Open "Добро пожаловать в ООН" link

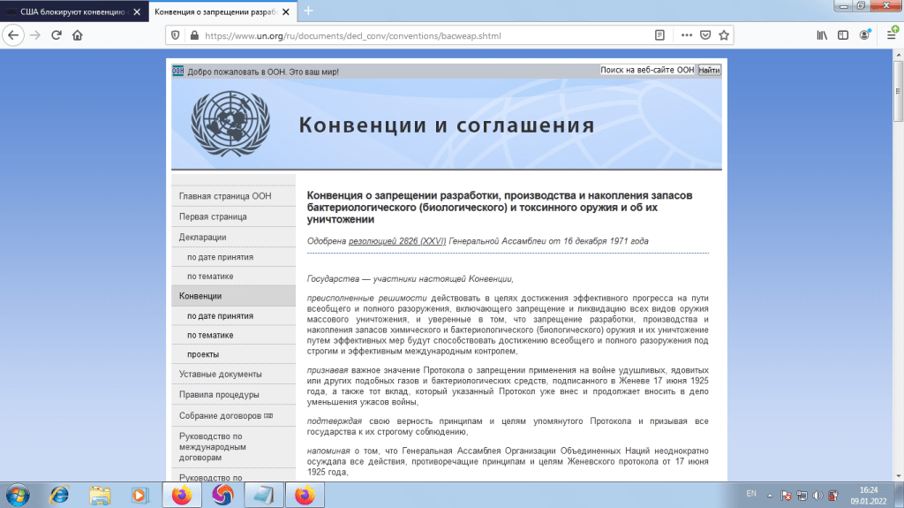[x=263, y=72]
